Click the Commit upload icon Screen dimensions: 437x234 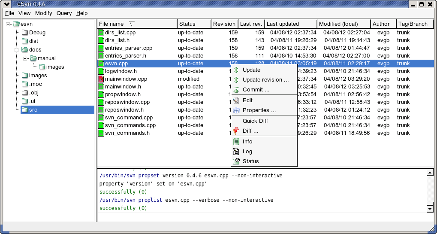236,90
